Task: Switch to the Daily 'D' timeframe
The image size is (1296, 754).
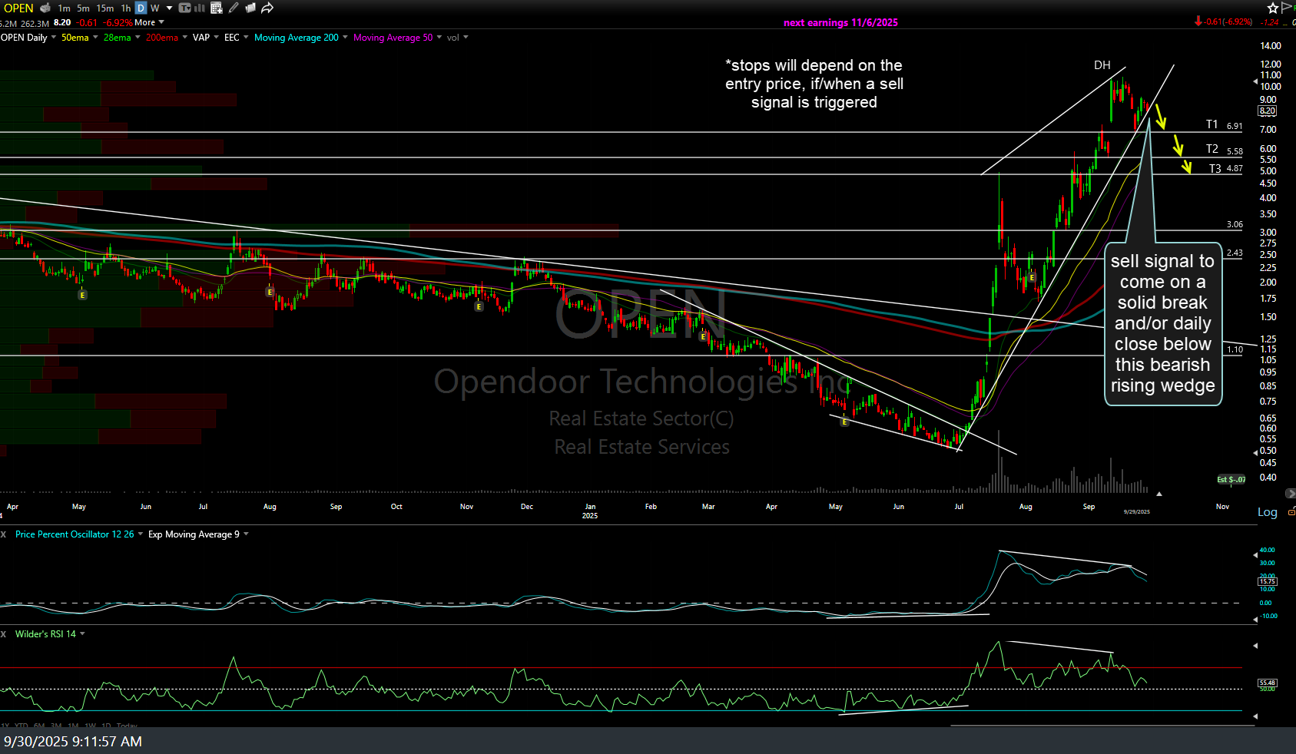Action: (141, 8)
